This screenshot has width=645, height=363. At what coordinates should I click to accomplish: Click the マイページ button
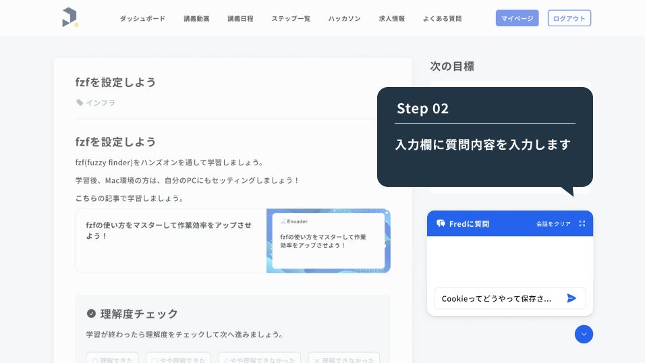(x=517, y=18)
